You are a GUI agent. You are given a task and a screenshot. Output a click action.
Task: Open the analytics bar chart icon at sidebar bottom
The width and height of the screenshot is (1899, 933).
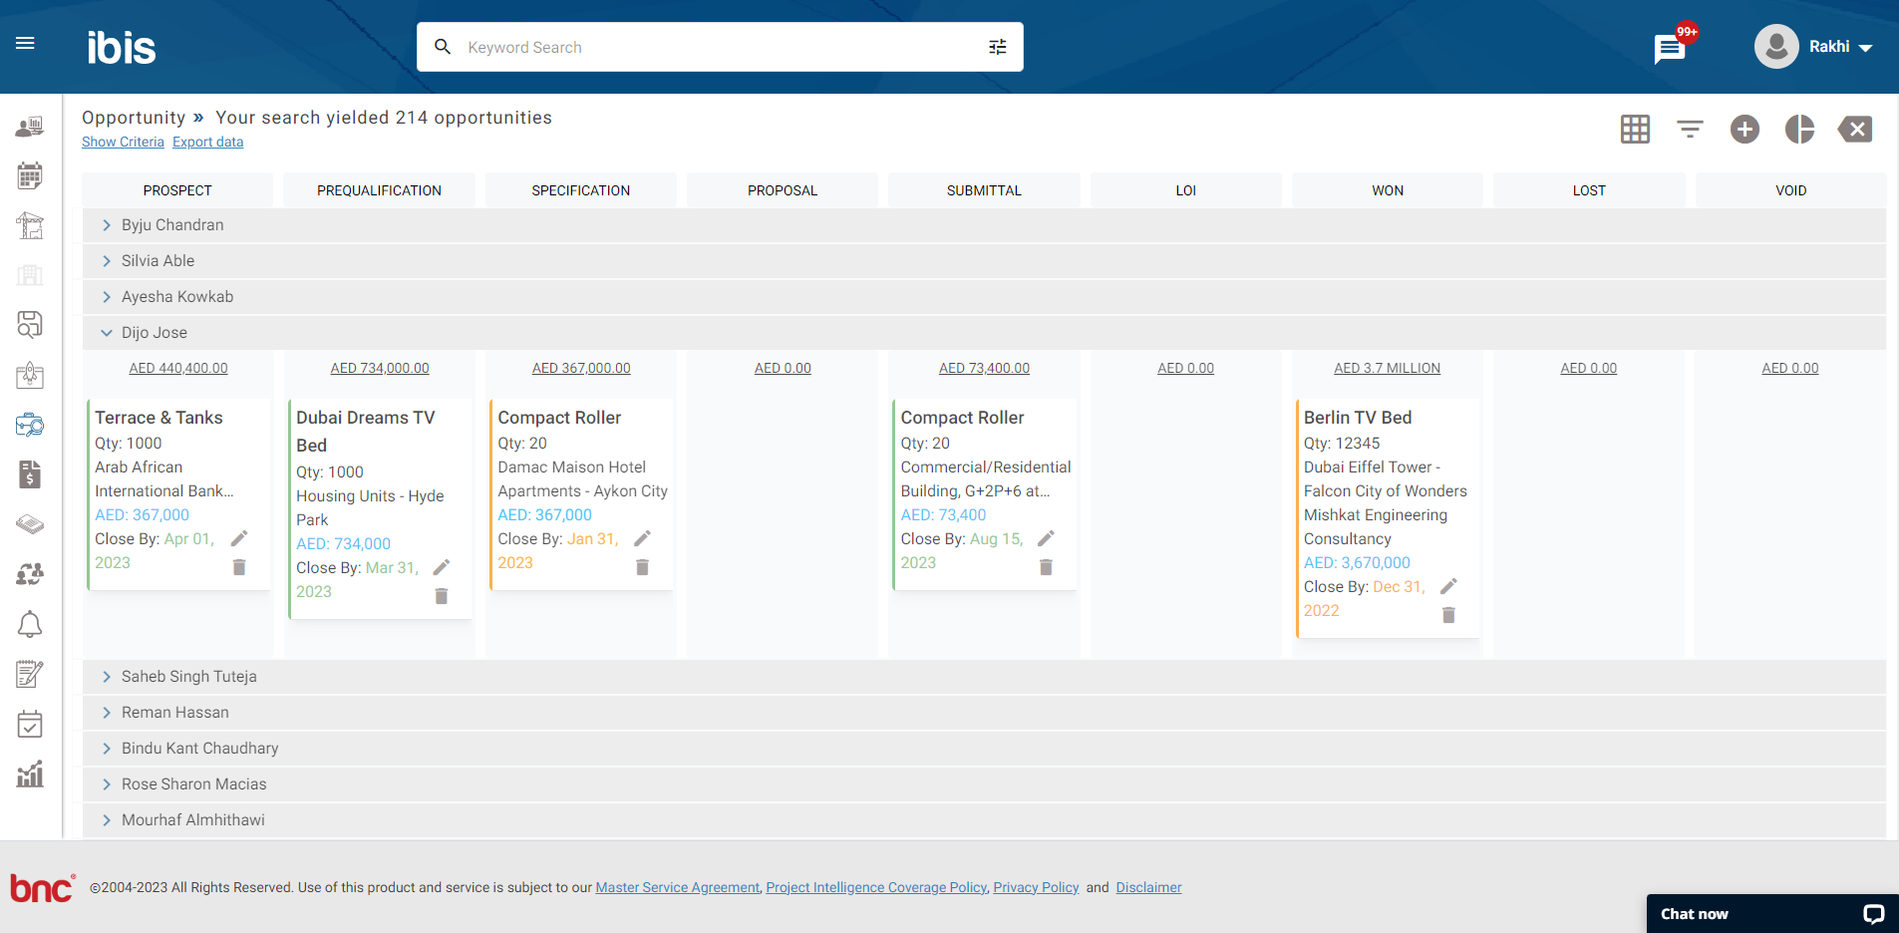[30, 774]
